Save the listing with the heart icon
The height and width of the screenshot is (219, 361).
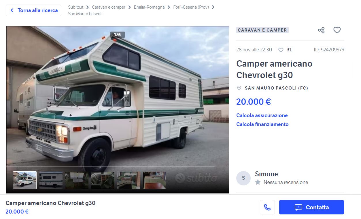click(x=337, y=30)
